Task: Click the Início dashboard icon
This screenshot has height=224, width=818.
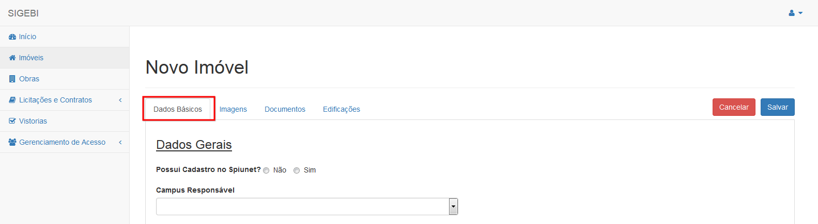Action: coord(12,37)
